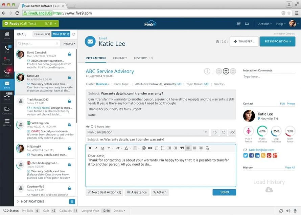Click the Interaction Comments text field

pos(269,77)
